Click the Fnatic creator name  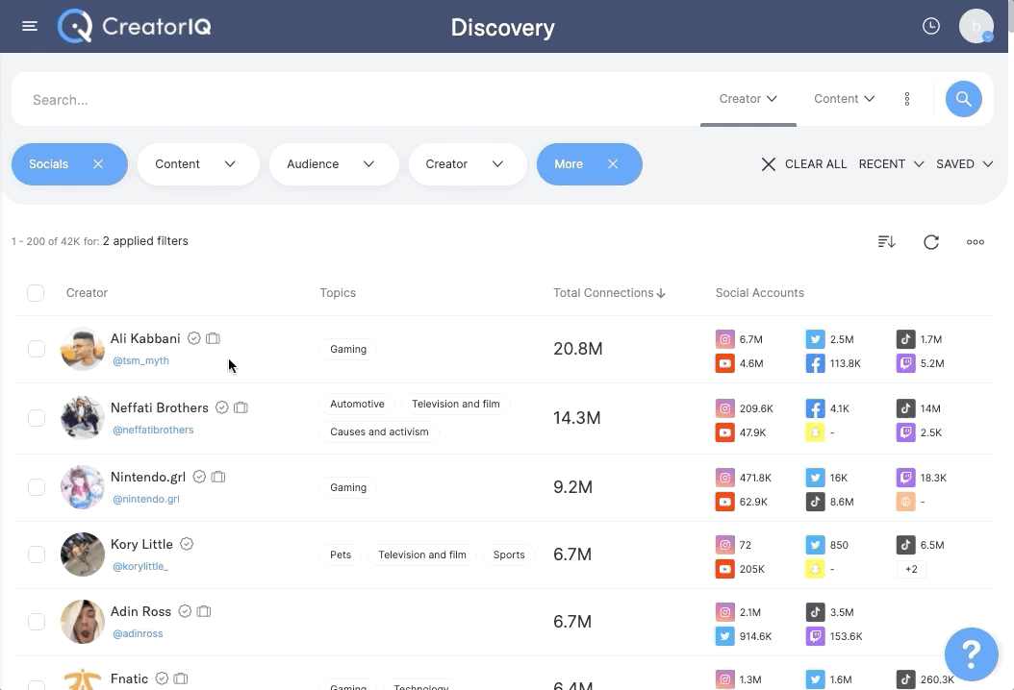[129, 678]
